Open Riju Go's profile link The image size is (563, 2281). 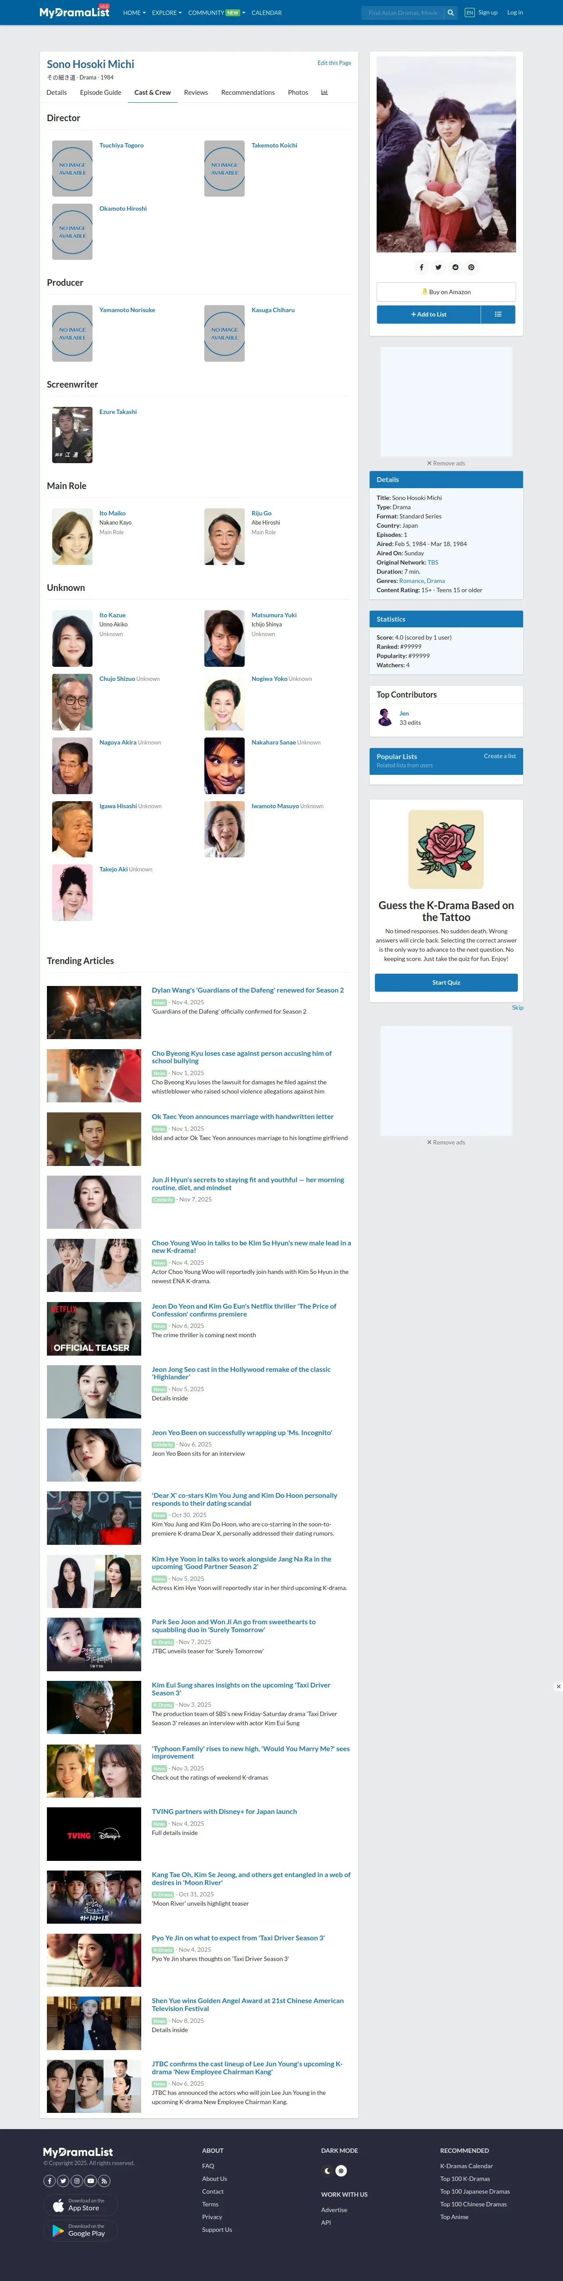pyautogui.click(x=262, y=513)
